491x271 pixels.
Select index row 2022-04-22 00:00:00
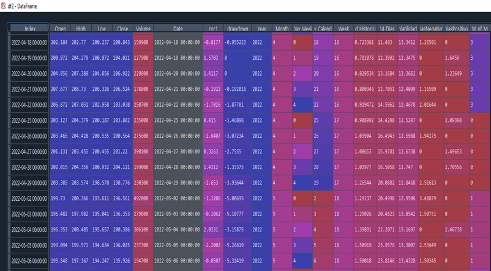pos(29,105)
